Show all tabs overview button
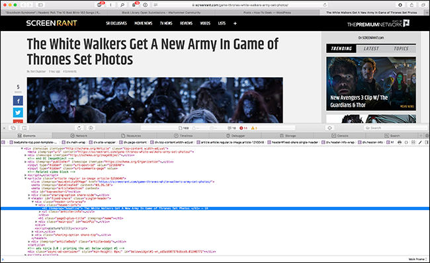430x263 pixels. pyautogui.click(x=423, y=5)
